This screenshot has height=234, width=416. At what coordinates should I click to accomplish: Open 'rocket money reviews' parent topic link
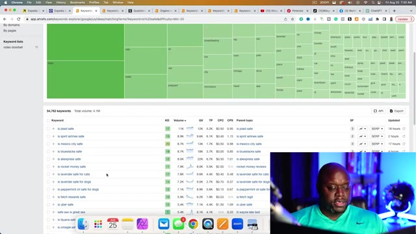[x=252, y=166]
